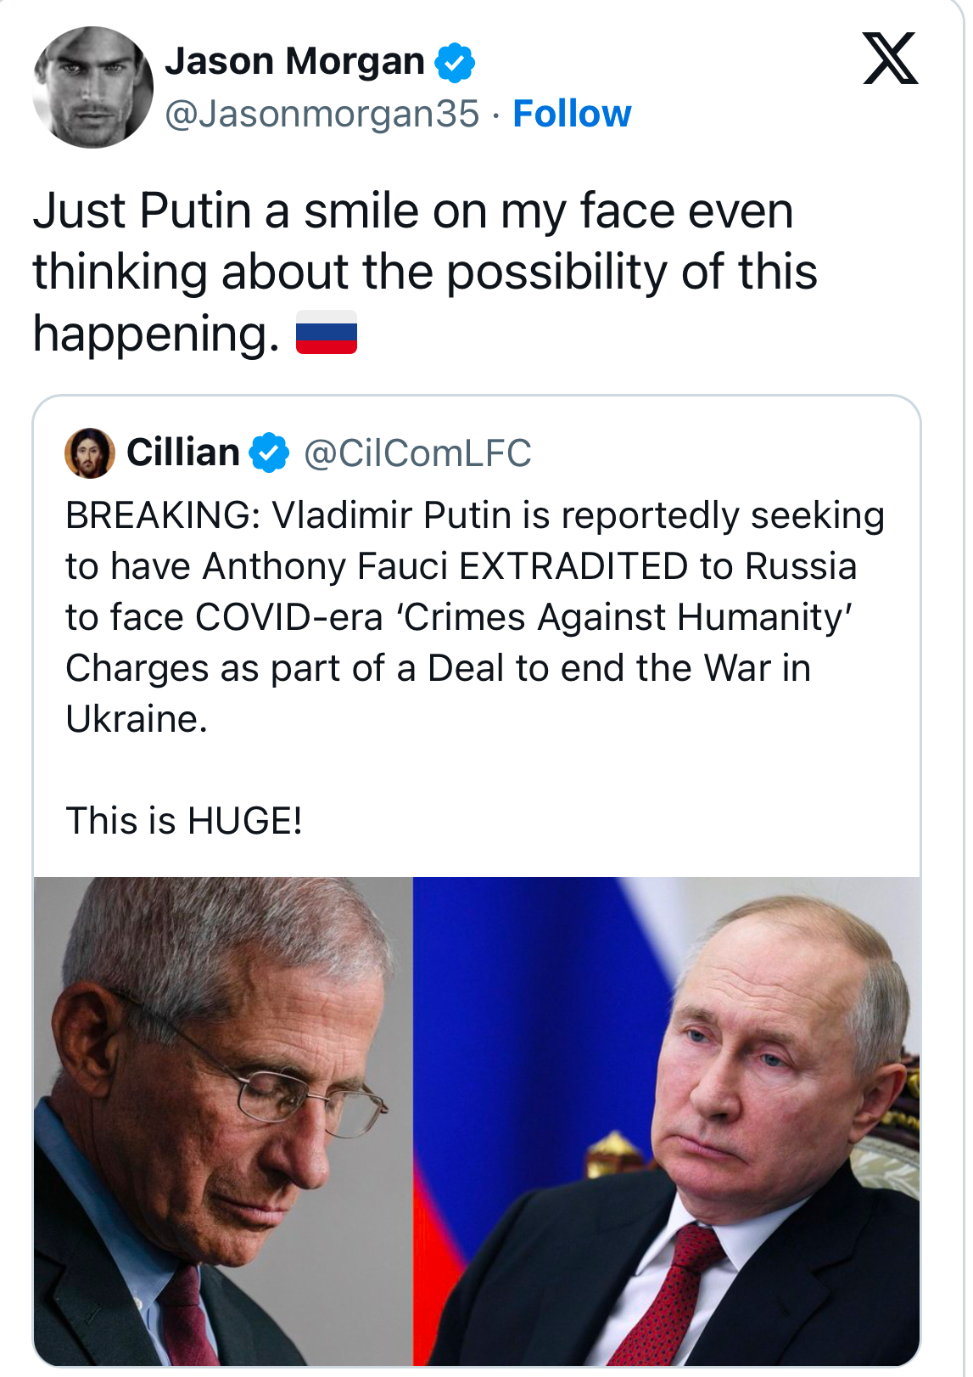Click the X logo
The width and height of the screenshot is (973, 1377).
[890, 59]
